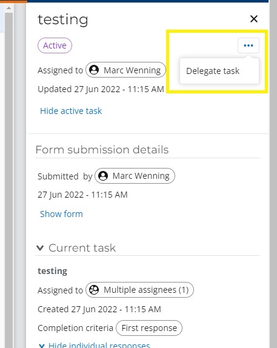This screenshot has height=348, width=277.
Task: Click Marc Wenning assignee avatar icon
Action: click(94, 70)
